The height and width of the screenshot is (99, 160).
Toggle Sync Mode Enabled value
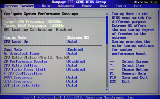tap(75, 49)
